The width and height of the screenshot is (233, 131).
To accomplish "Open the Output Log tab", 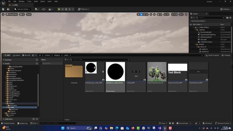I will [x=23, y=123].
